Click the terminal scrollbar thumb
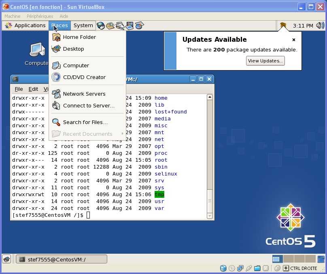The width and height of the screenshot is (327, 274). tap(210, 201)
